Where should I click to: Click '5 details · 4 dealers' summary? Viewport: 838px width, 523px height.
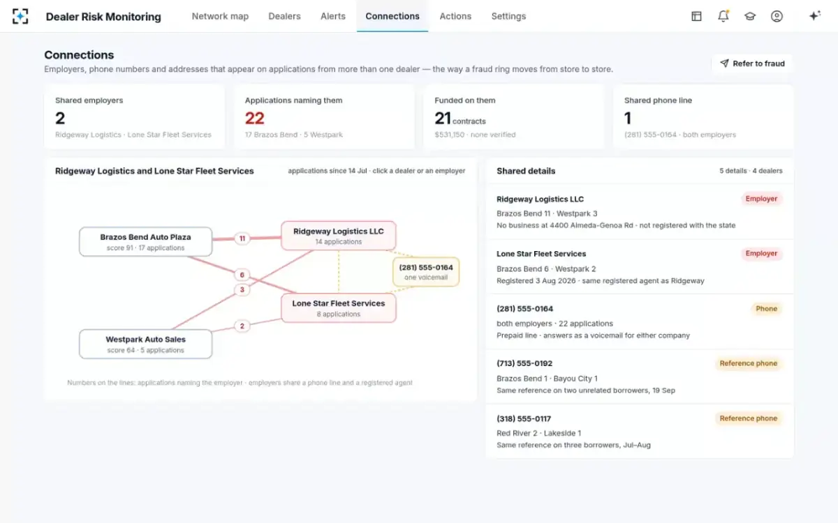tap(751, 171)
